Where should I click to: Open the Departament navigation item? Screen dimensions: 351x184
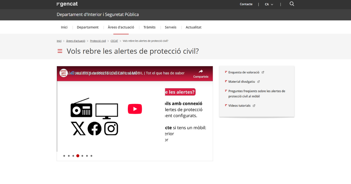[87, 27]
